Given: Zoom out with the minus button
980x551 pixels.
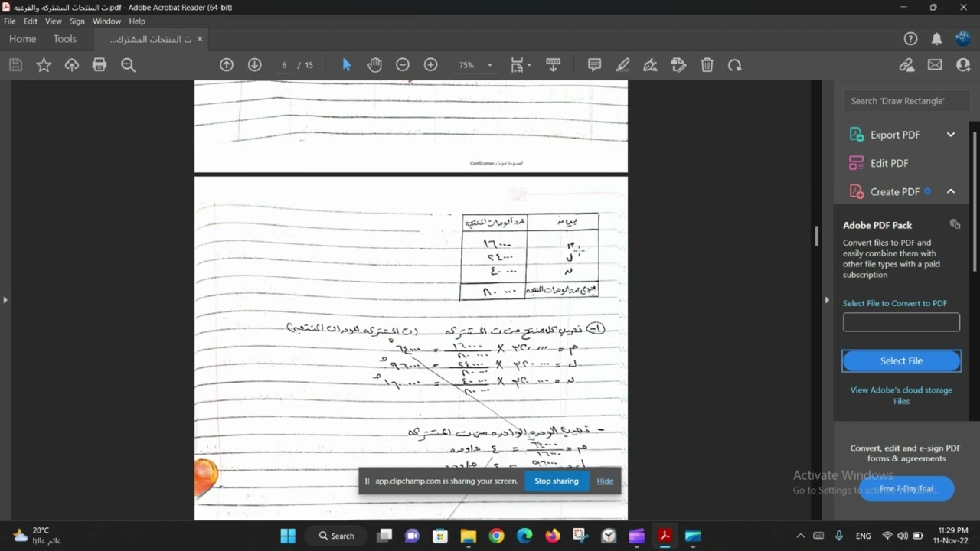Looking at the screenshot, I should pyautogui.click(x=403, y=65).
